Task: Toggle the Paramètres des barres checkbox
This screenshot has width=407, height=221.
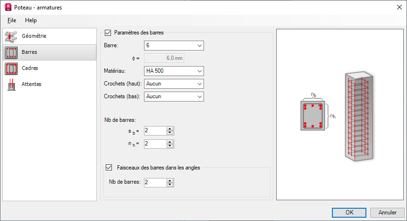Action: click(108, 33)
